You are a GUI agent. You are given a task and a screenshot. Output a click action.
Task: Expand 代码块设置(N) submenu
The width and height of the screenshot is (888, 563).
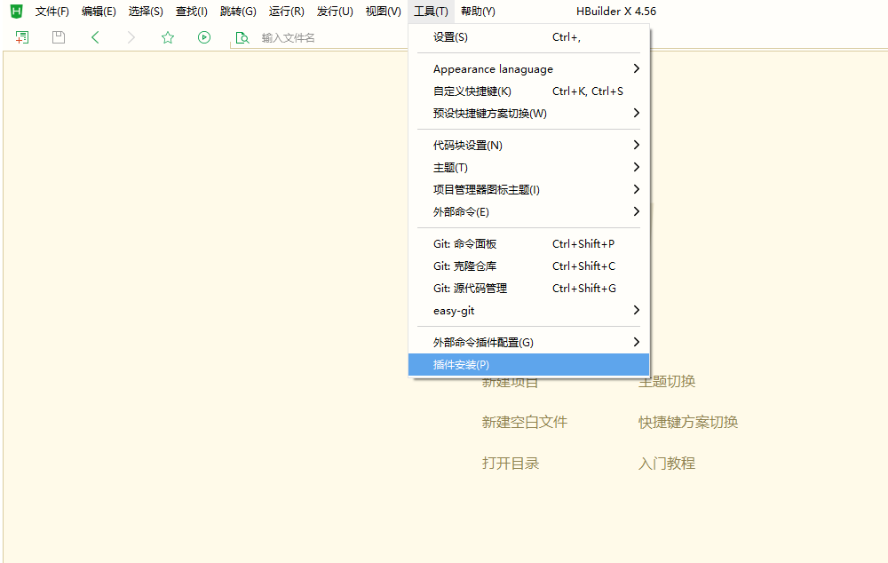tap(529, 146)
